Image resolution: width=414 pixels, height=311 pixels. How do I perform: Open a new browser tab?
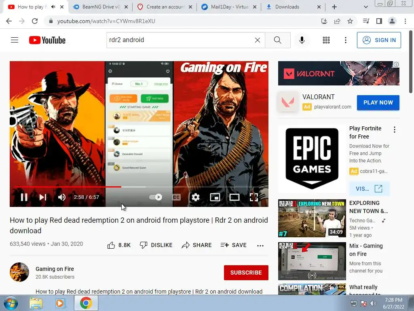pyautogui.click(x=334, y=7)
